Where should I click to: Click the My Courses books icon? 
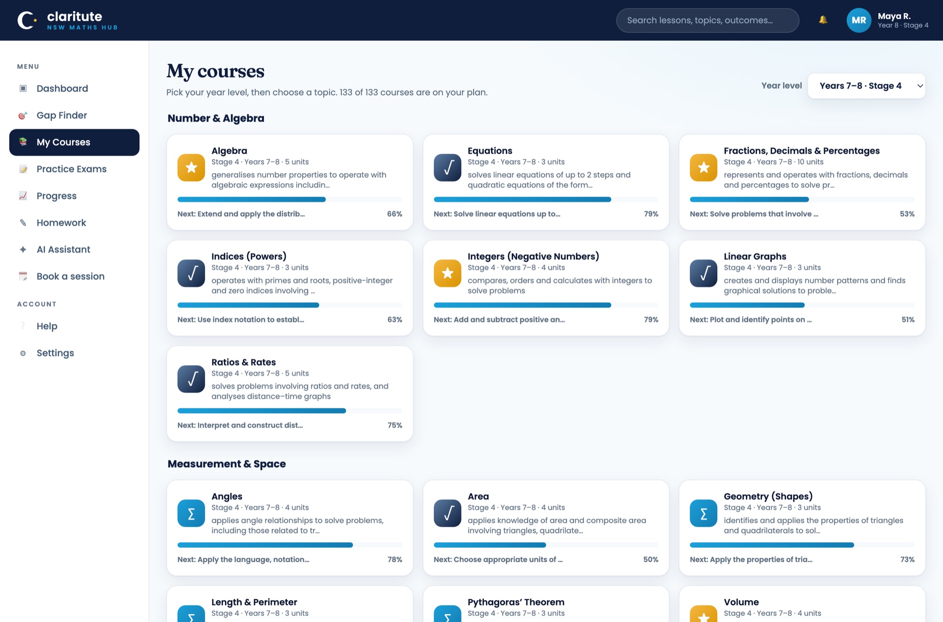(23, 142)
